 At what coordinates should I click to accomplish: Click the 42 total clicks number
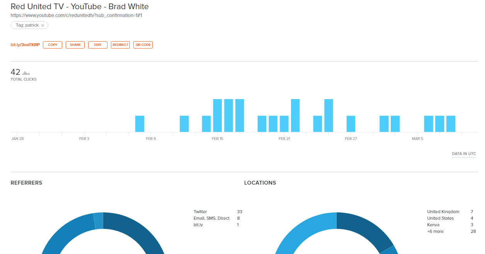point(15,72)
